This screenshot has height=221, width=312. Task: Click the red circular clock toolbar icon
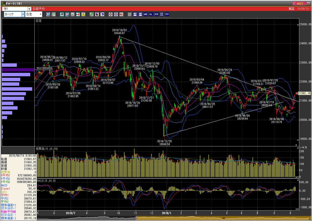click(67, 14)
